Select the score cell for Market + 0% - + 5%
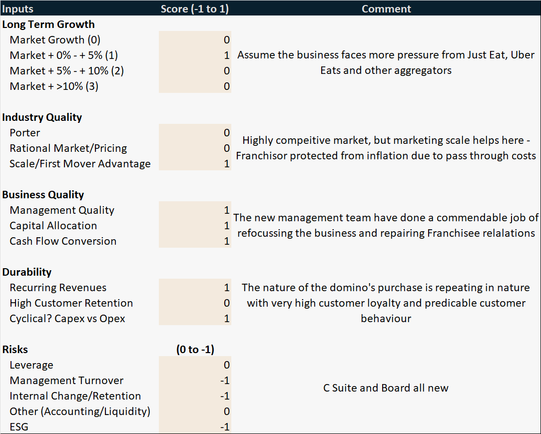Screen dimensions: 541x434 [x=195, y=55]
